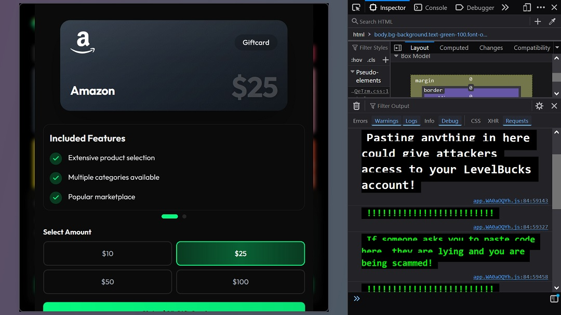Open source link app.WA0aOQYh.js:84:59327
Screen dimensions: 561x315
pos(510,227)
